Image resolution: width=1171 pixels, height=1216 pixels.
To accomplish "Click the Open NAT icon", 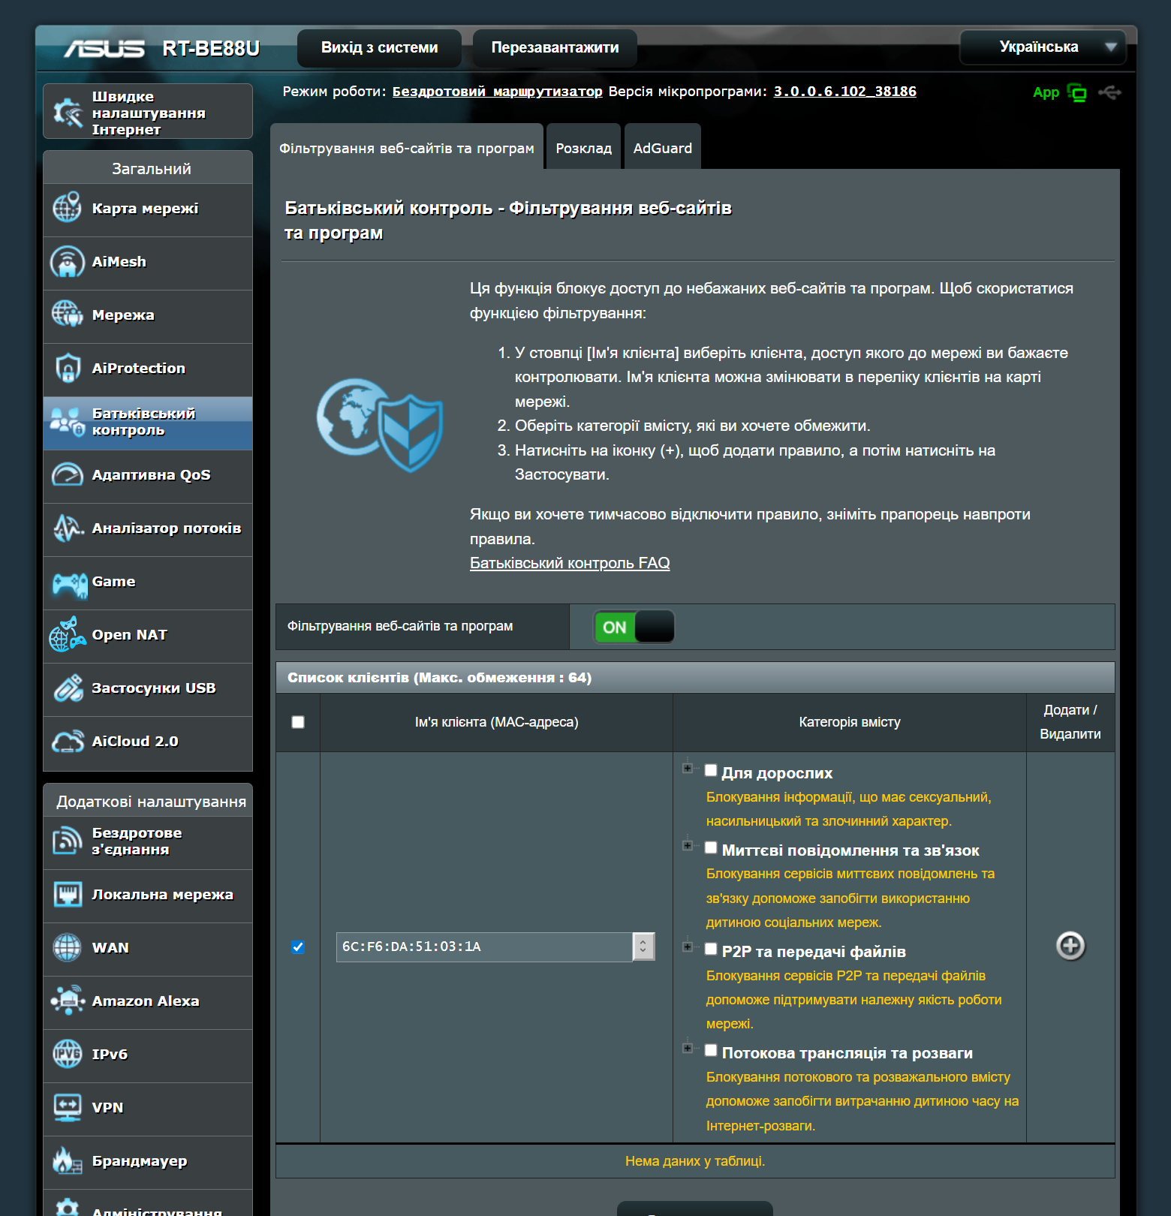I will click(68, 634).
